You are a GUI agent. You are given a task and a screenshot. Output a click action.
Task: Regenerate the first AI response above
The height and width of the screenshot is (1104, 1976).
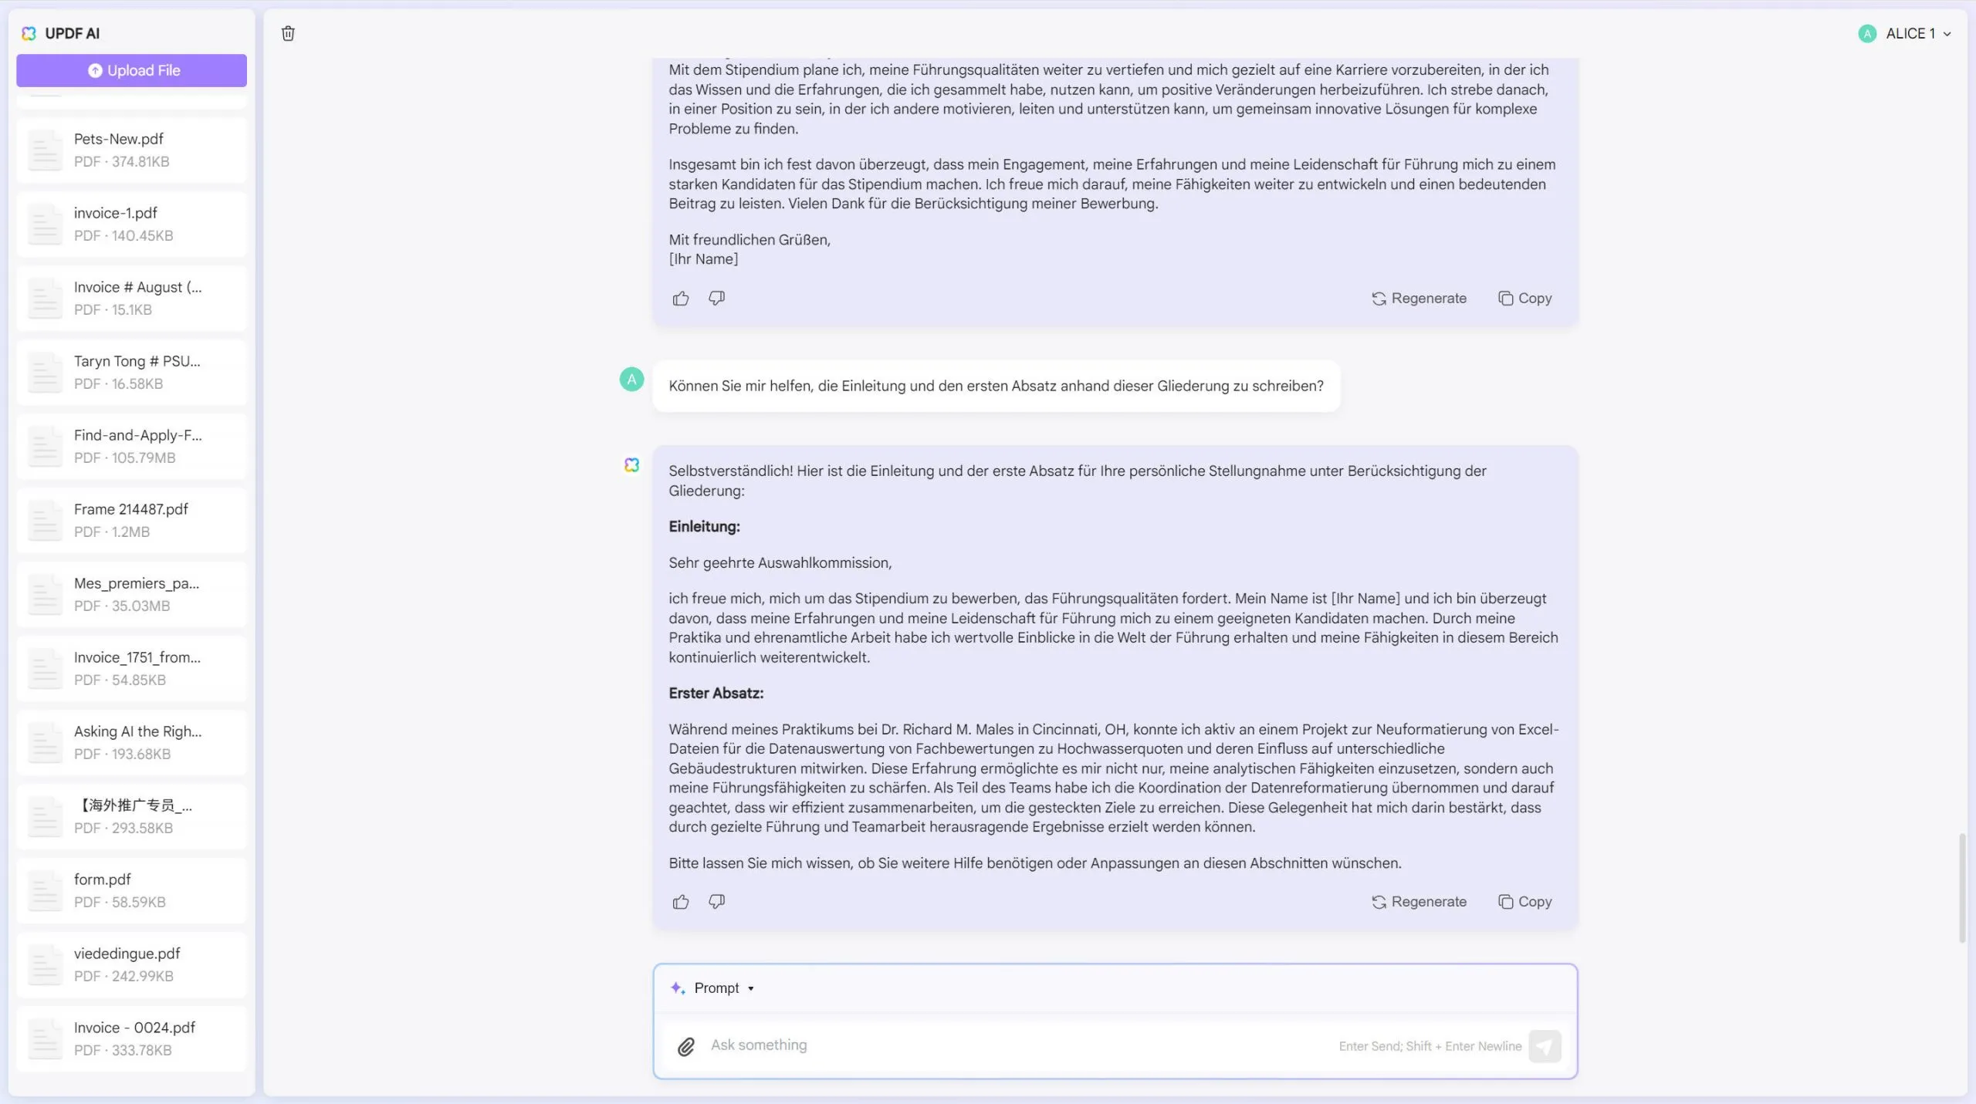[x=1419, y=299]
